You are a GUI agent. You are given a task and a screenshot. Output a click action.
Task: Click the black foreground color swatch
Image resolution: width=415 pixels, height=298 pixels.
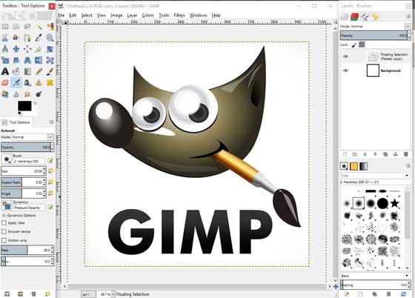coord(24,106)
